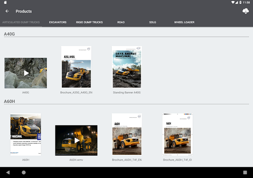Viewport: 253px width, 178px height.
Task: Tap the Wi-Fi status icon
Action: (233, 2)
